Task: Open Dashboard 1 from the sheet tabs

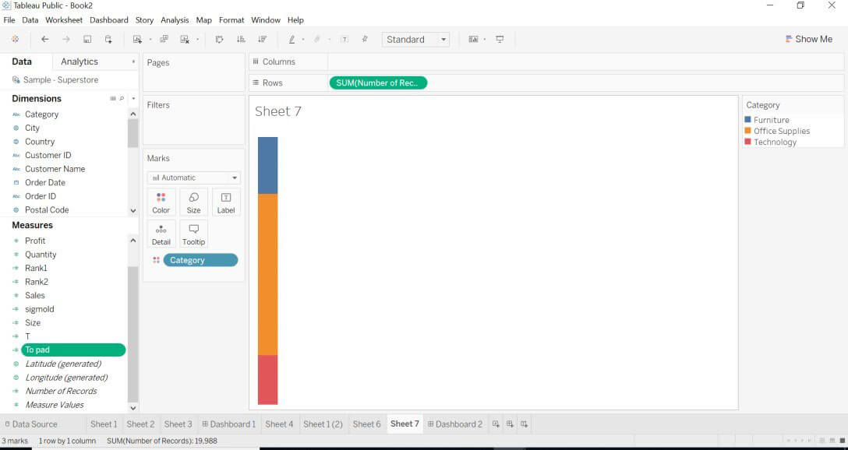Action: pyautogui.click(x=228, y=424)
